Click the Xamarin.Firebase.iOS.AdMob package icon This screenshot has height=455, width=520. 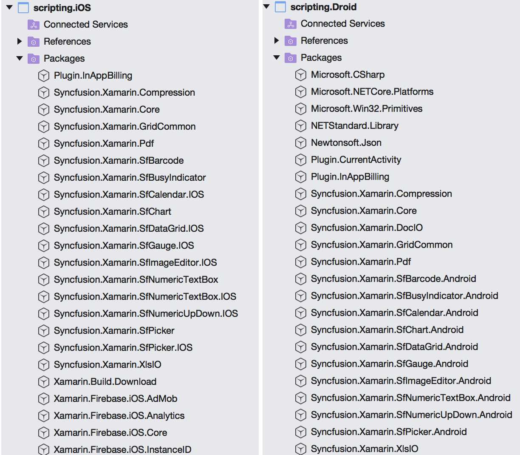click(x=44, y=398)
